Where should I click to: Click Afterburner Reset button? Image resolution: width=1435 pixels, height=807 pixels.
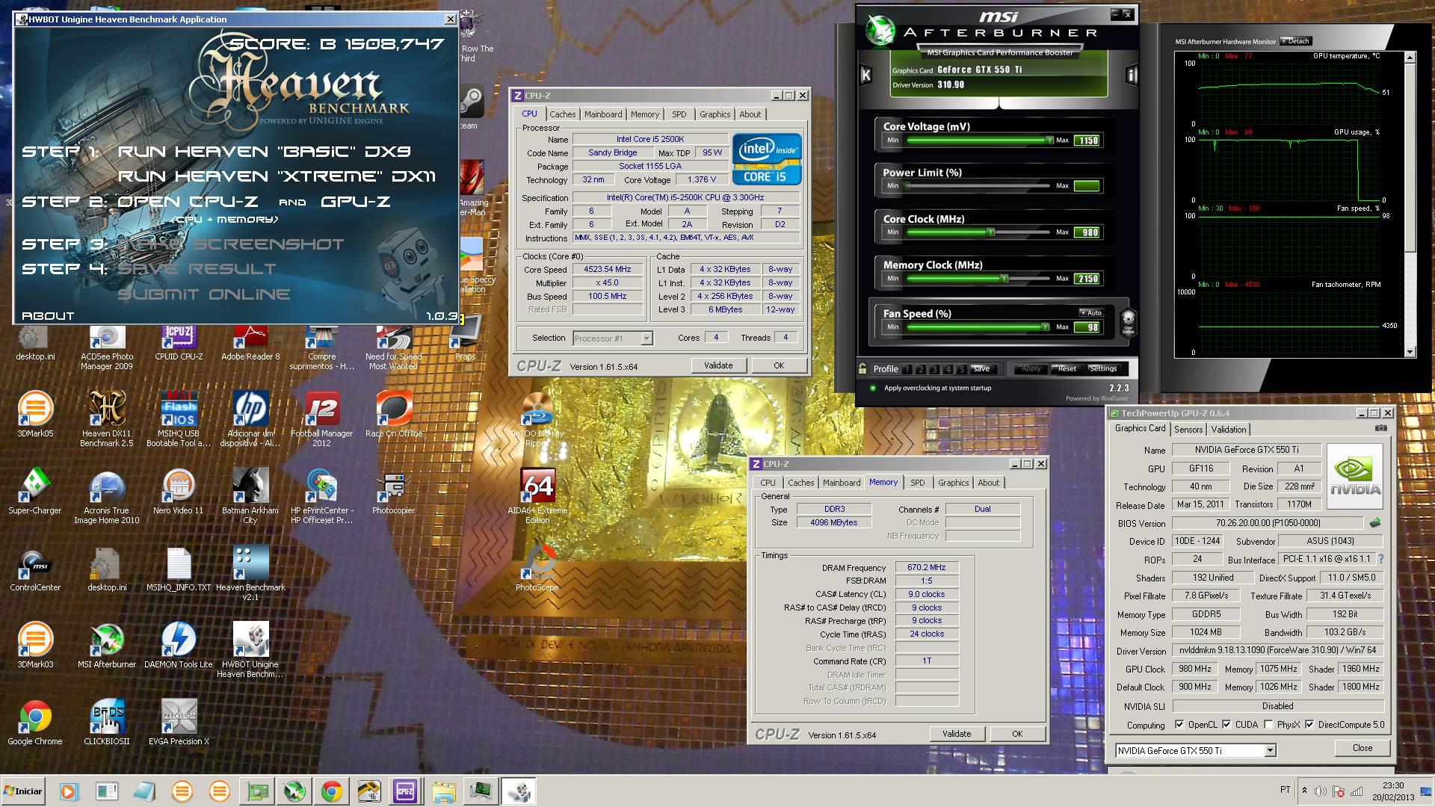1067,368
